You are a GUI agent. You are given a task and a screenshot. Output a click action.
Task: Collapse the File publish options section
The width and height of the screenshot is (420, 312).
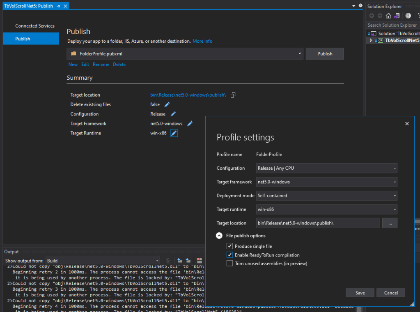pos(219,236)
